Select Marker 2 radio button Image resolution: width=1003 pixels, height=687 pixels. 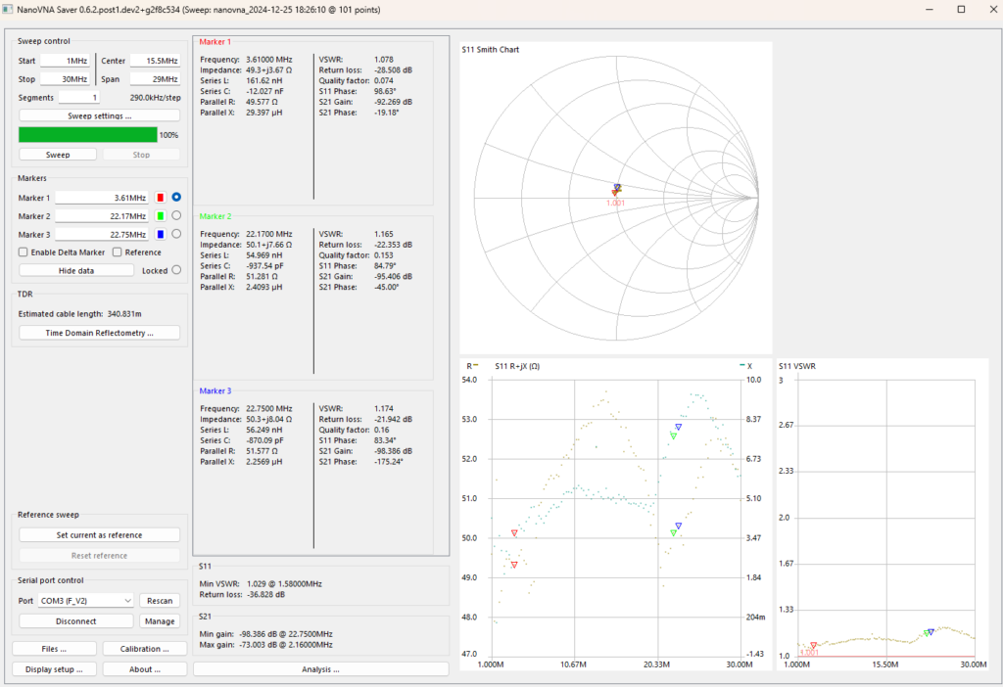[x=176, y=216]
